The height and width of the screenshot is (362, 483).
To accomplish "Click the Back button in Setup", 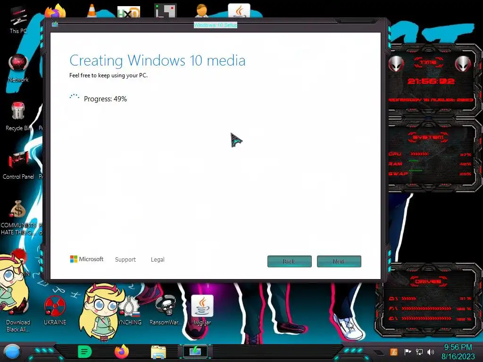I will (289, 261).
